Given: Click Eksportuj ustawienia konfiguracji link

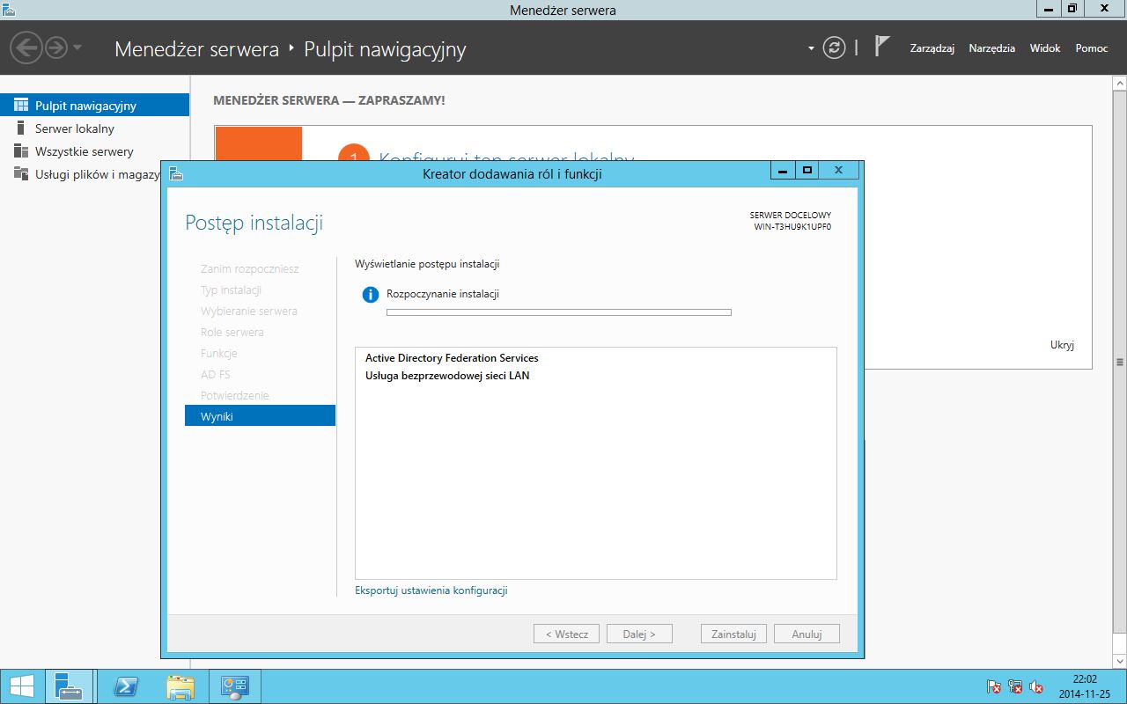Looking at the screenshot, I should (431, 590).
